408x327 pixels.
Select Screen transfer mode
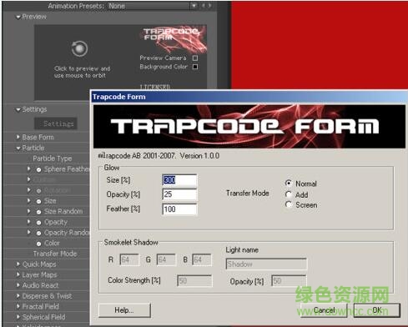click(289, 204)
